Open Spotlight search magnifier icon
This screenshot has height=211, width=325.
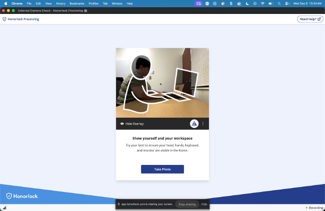coord(279,3)
